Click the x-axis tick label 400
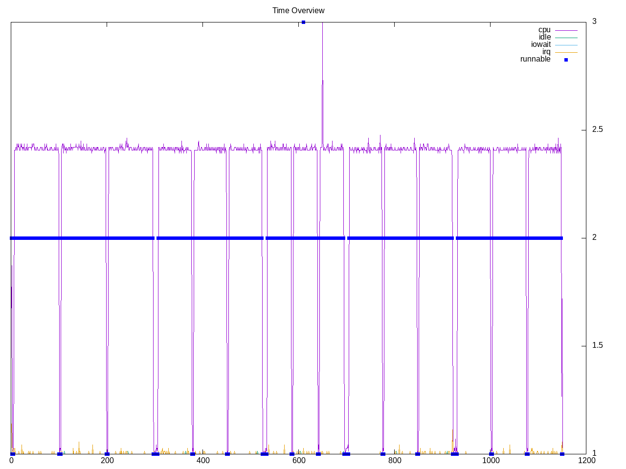The image size is (626, 469). point(203,461)
